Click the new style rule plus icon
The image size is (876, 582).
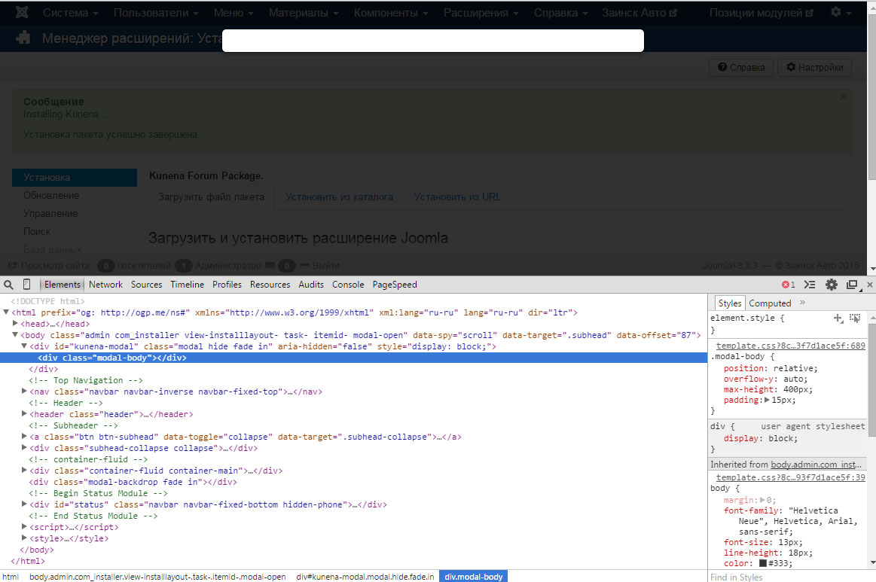point(838,318)
